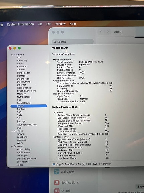
Task: Collapse the Network section
Action: click(12, 131)
